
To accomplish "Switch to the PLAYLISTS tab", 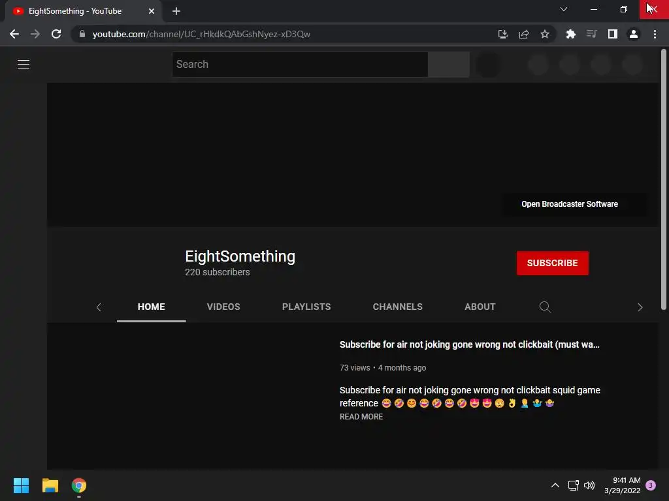I will (x=306, y=307).
